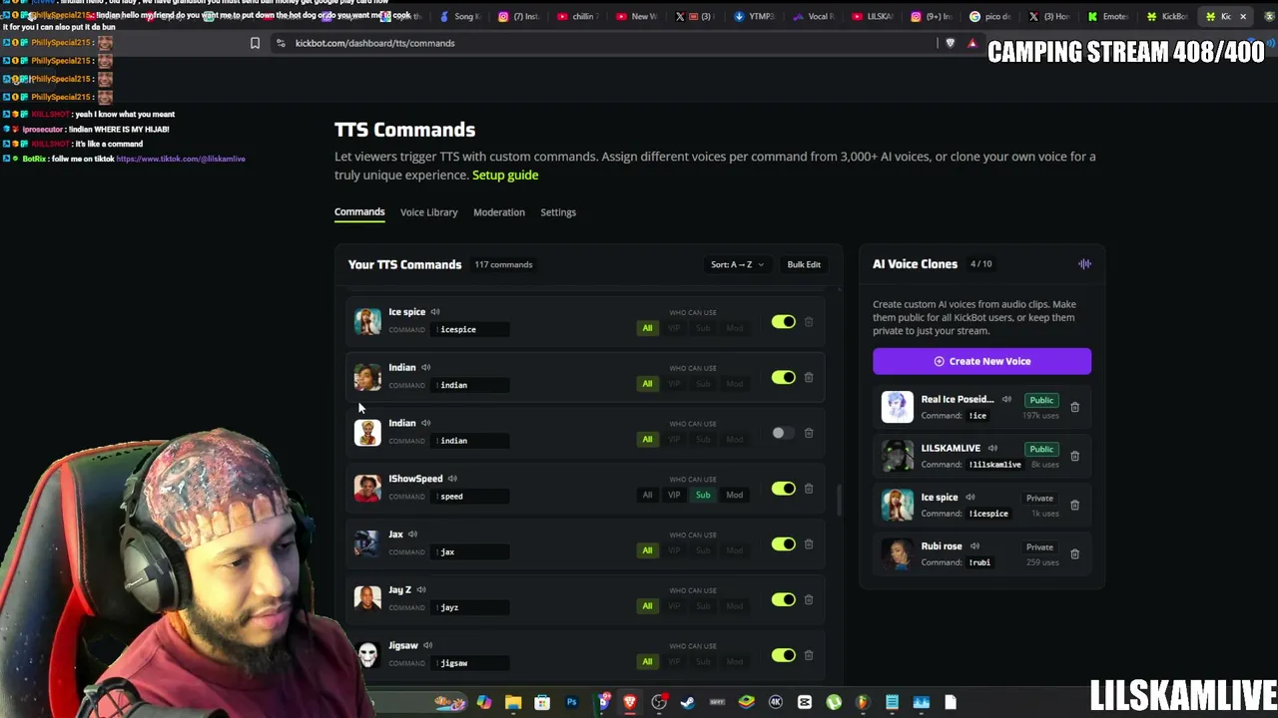The width and height of the screenshot is (1278, 718).
Task: Turn off the Jigsaw command
Action: point(783,655)
